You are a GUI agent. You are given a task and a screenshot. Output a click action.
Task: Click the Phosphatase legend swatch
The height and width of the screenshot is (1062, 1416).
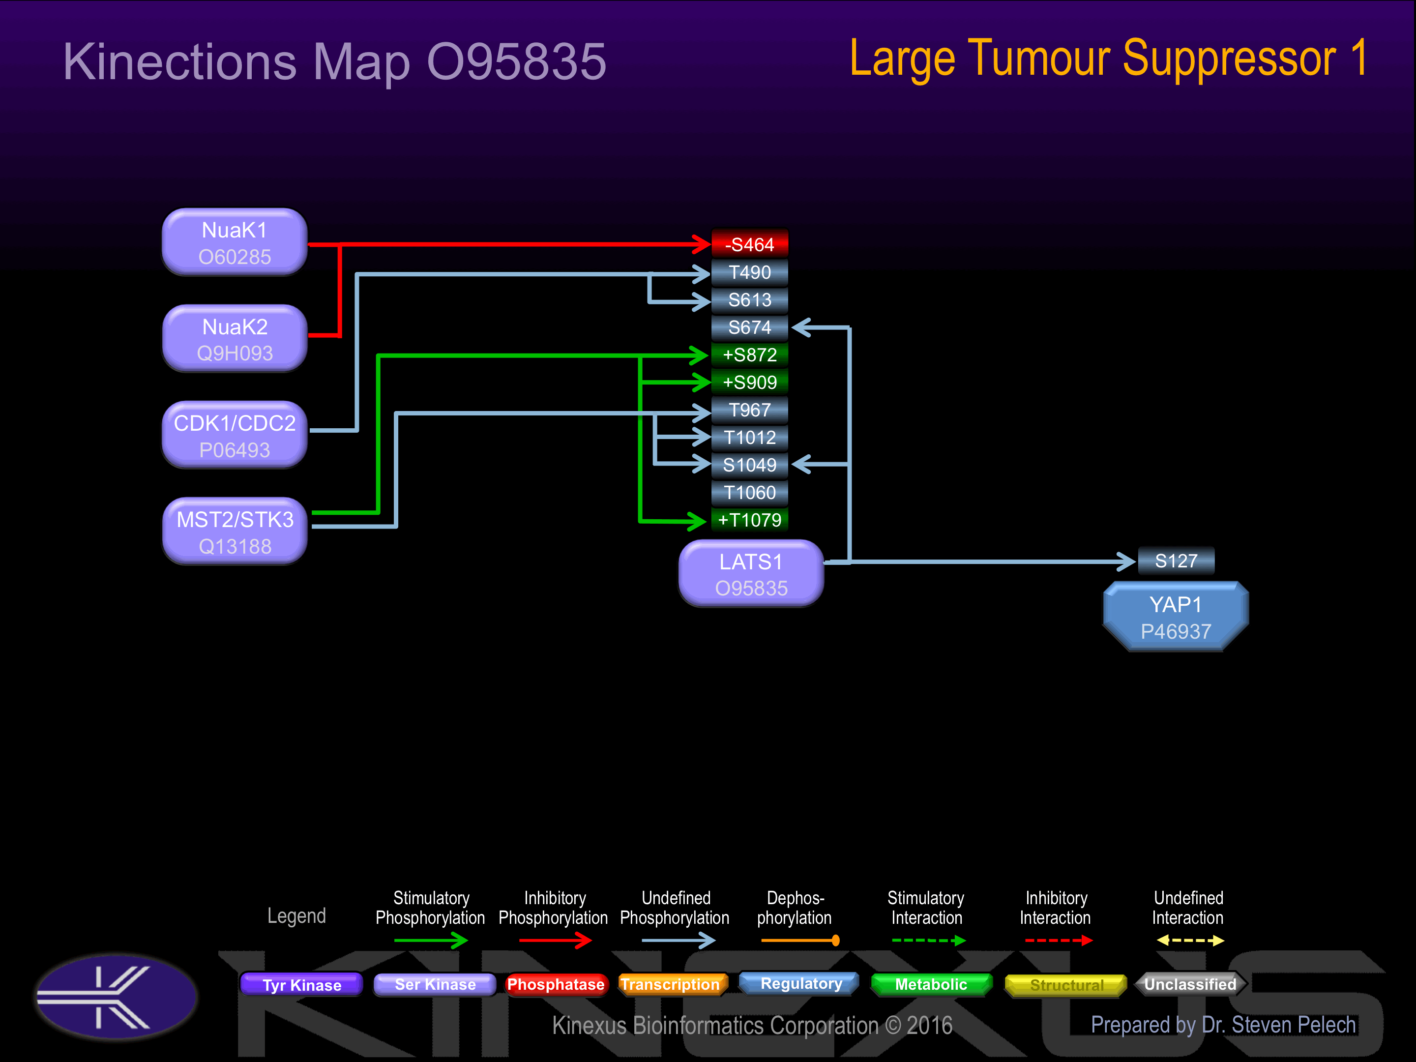tap(555, 984)
